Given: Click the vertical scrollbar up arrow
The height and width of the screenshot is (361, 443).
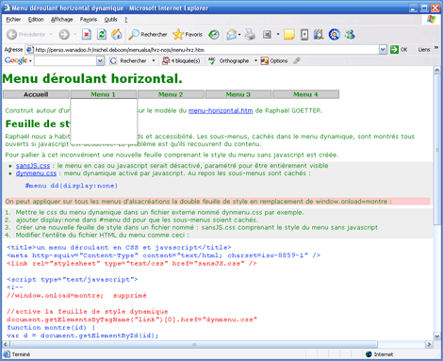Looking at the screenshot, I should (x=437, y=71).
